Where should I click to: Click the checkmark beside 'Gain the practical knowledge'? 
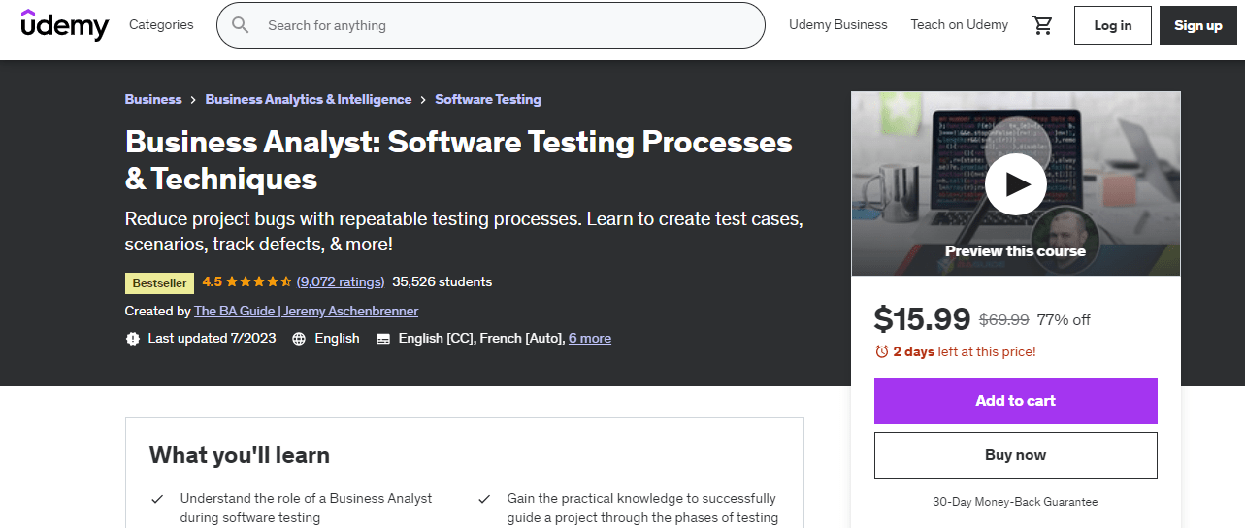(x=484, y=499)
